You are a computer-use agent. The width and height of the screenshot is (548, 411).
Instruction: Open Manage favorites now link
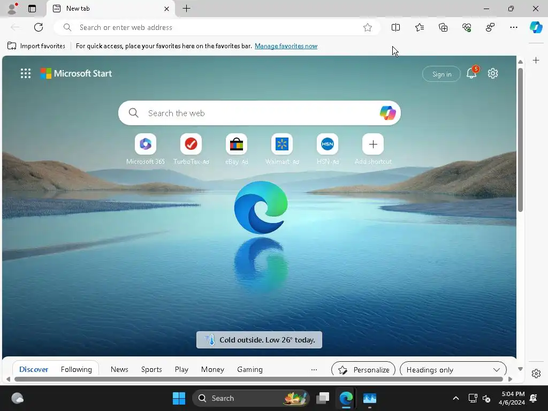point(286,46)
